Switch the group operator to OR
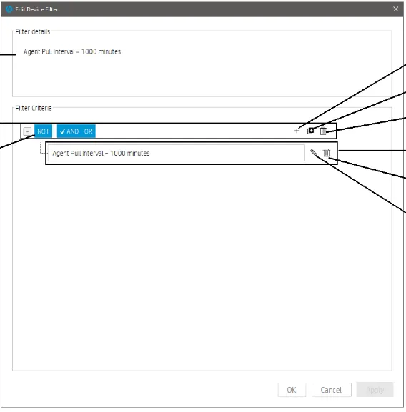This screenshot has height=412, width=406. pos(89,131)
